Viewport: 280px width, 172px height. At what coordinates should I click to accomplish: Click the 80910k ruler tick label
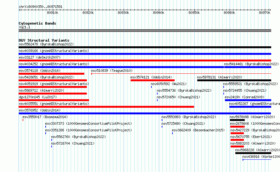point(53,13)
